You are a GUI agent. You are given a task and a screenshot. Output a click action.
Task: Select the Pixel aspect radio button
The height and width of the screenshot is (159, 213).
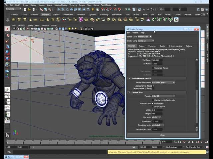pos(152,104)
